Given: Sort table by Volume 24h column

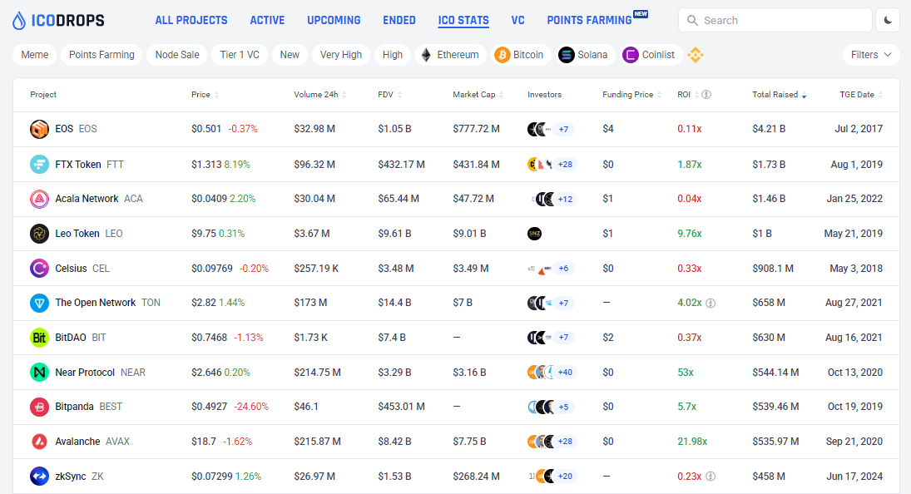Looking at the screenshot, I should pyautogui.click(x=320, y=95).
